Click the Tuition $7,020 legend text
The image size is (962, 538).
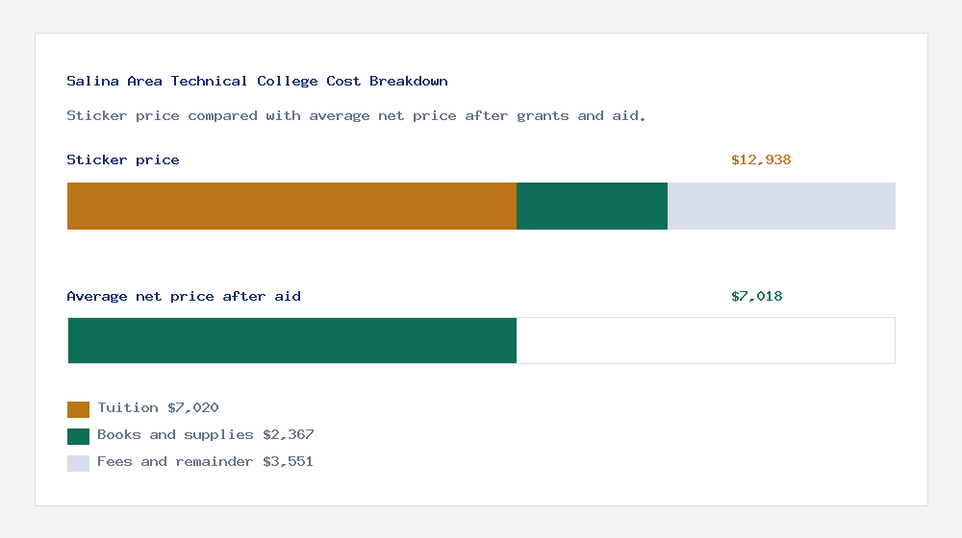(158, 407)
